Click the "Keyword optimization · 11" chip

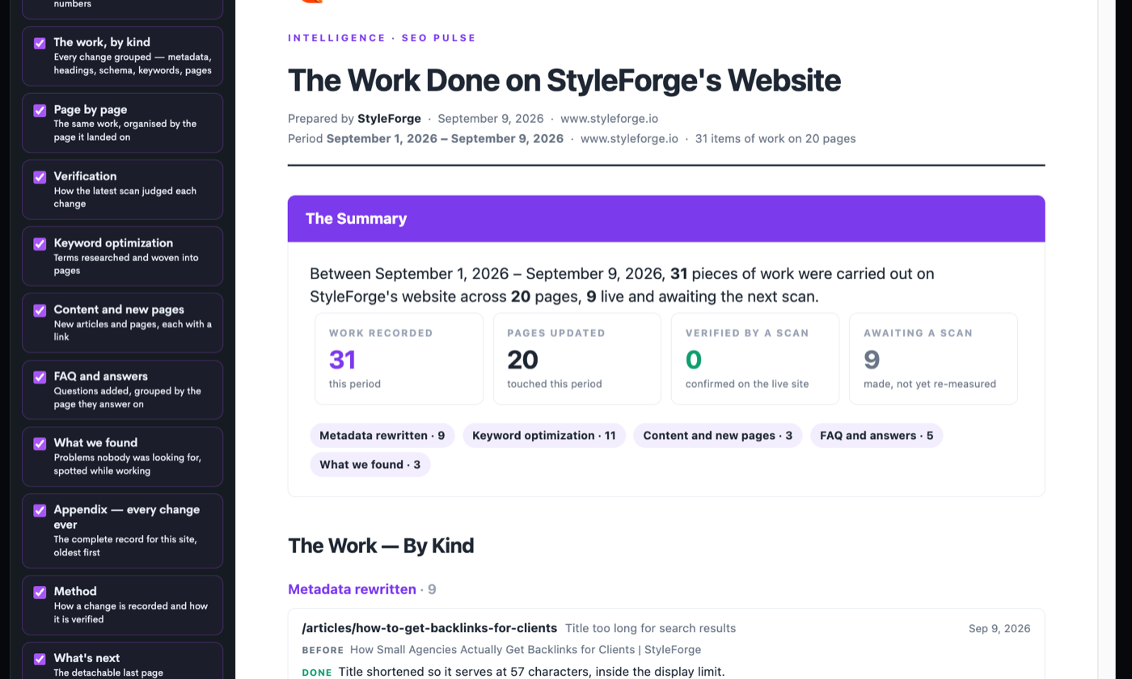544,436
